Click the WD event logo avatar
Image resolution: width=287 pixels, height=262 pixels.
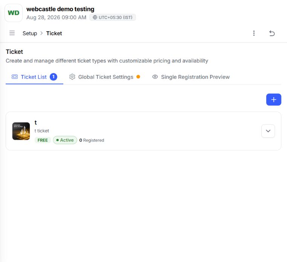[14, 13]
